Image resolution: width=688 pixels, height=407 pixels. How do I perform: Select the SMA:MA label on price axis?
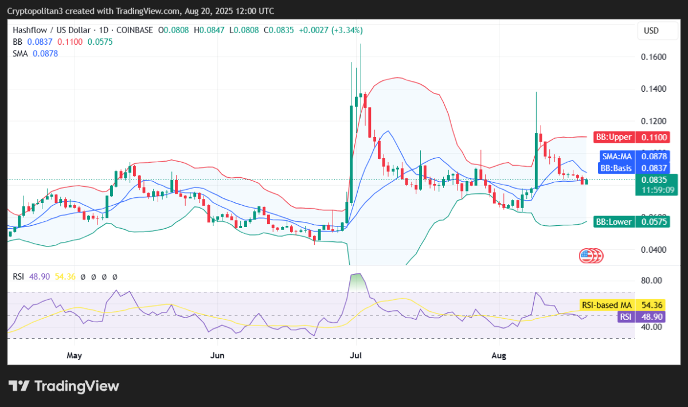click(617, 156)
